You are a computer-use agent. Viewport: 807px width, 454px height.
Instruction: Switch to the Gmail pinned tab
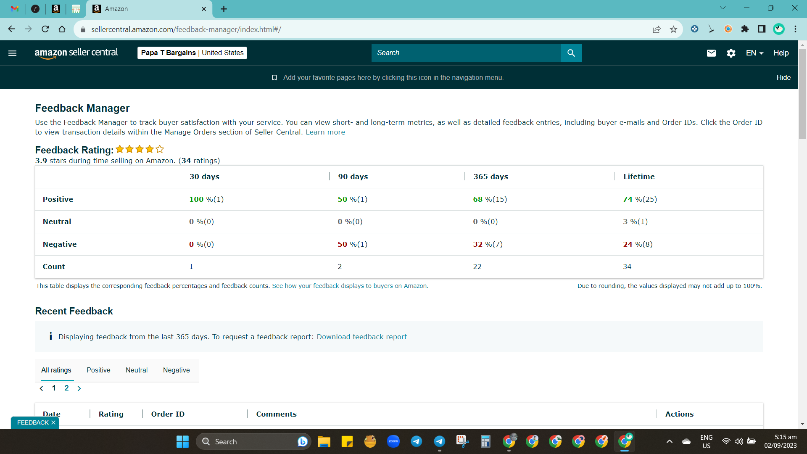tap(15, 9)
